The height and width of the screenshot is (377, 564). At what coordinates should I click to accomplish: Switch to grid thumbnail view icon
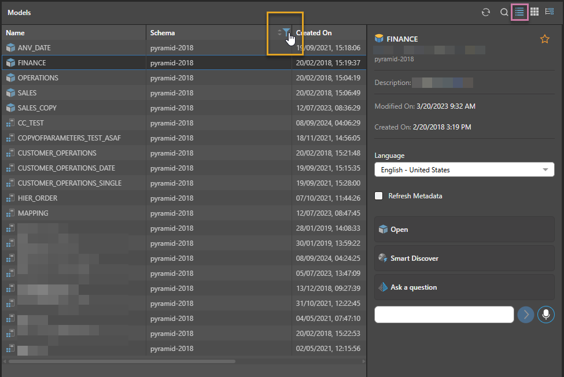[x=534, y=12]
